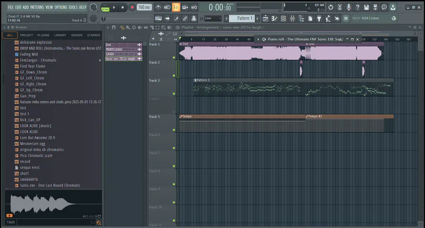Toggle the Browser view icon
Viewport: 425px width, 228px height.
(301, 18)
